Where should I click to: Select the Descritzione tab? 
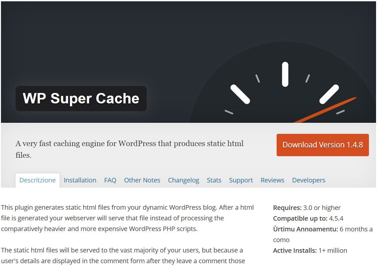tap(37, 180)
